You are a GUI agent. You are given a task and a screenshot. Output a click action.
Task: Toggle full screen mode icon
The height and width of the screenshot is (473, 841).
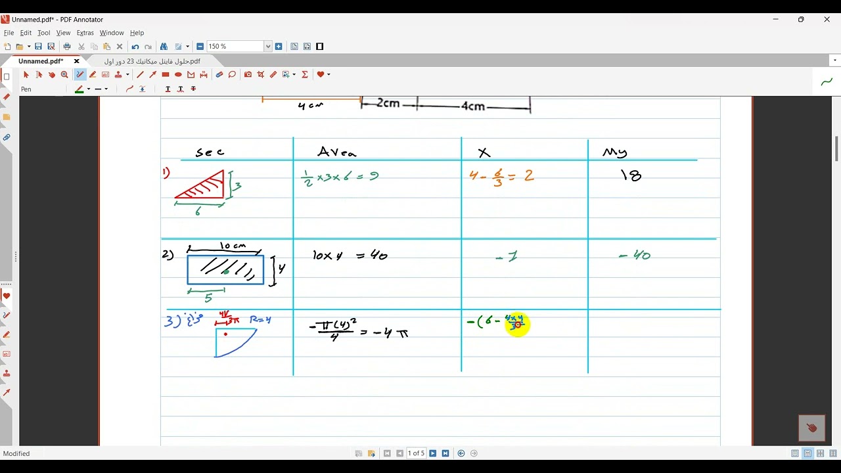tap(319, 47)
